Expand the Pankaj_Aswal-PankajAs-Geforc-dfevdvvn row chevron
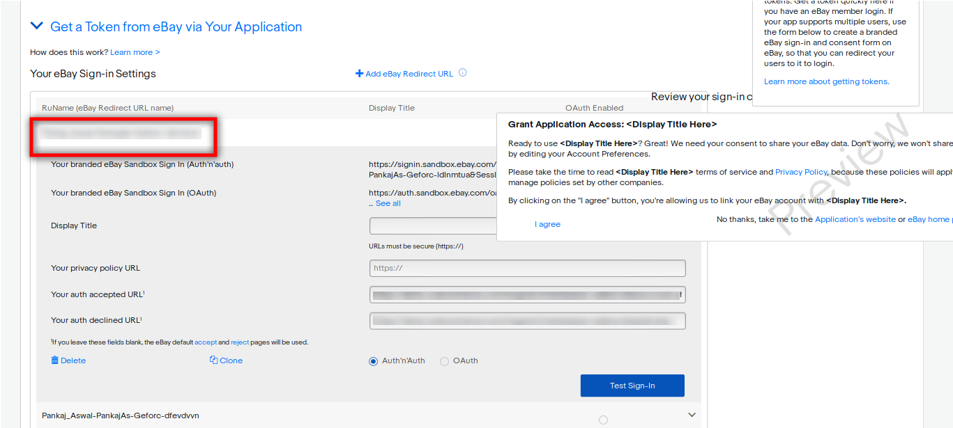Image resolution: width=953 pixels, height=428 pixels. pos(692,415)
